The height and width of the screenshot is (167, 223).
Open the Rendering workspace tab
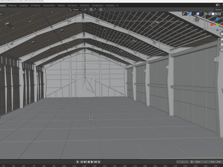coord(85,6)
